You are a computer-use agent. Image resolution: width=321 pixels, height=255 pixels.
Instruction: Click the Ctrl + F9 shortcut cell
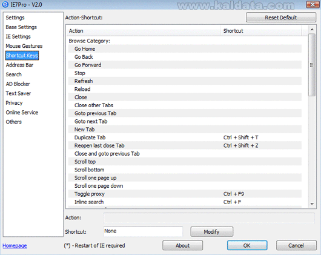coord(234,194)
